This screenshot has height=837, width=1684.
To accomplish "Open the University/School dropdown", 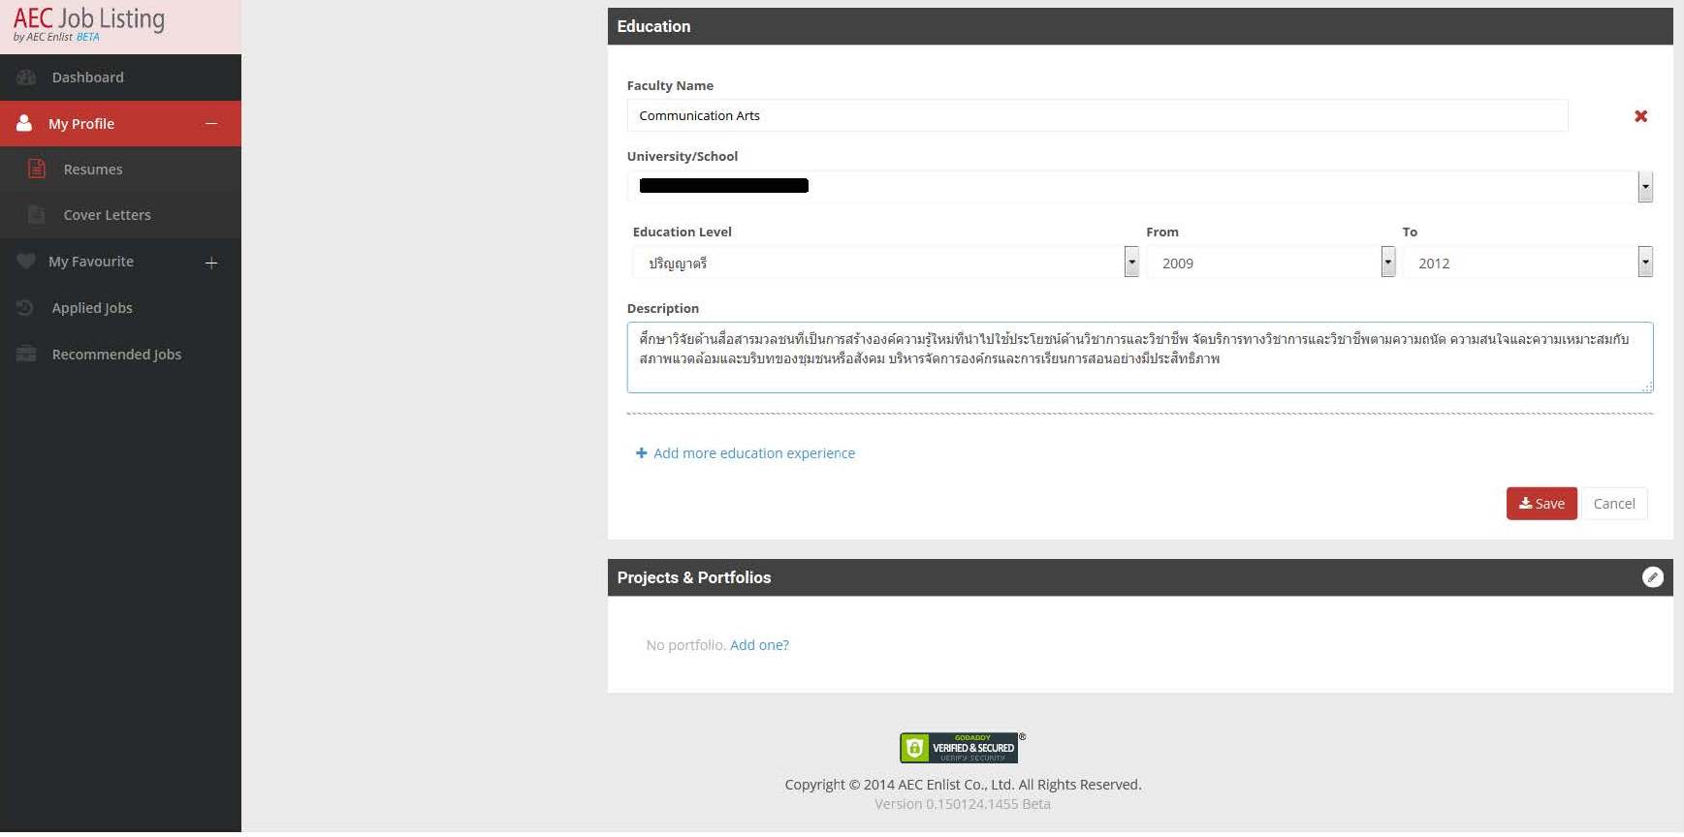I will 1644,186.
